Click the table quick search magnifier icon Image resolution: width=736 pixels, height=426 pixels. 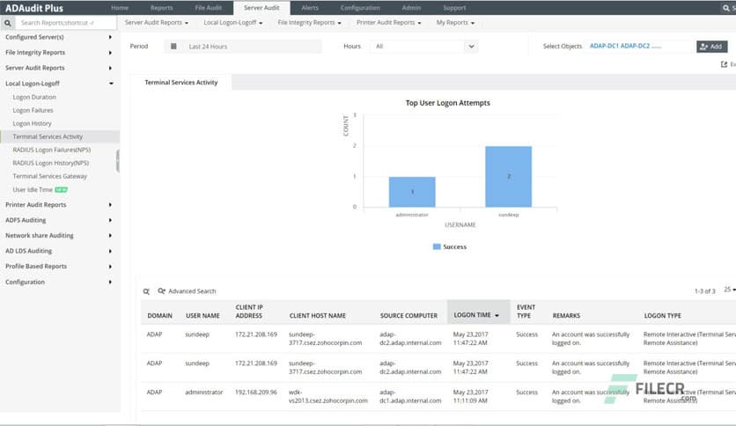tap(146, 291)
